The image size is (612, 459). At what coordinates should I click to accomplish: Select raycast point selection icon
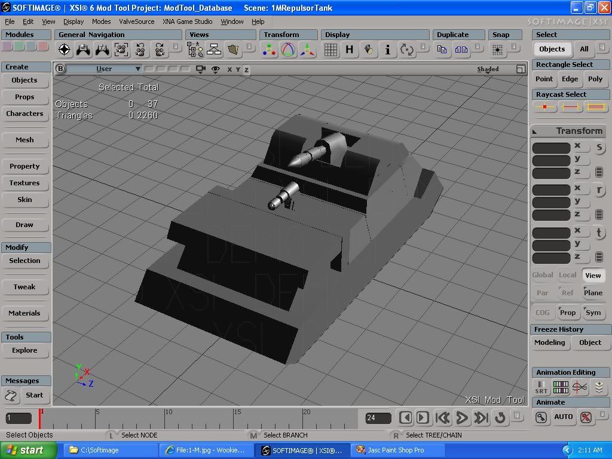pos(545,106)
